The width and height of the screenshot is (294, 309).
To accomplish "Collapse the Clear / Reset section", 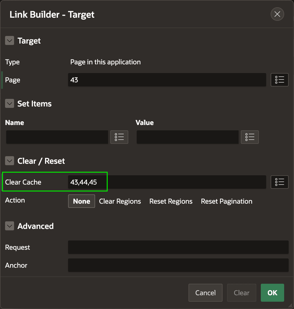I will tap(10, 161).
